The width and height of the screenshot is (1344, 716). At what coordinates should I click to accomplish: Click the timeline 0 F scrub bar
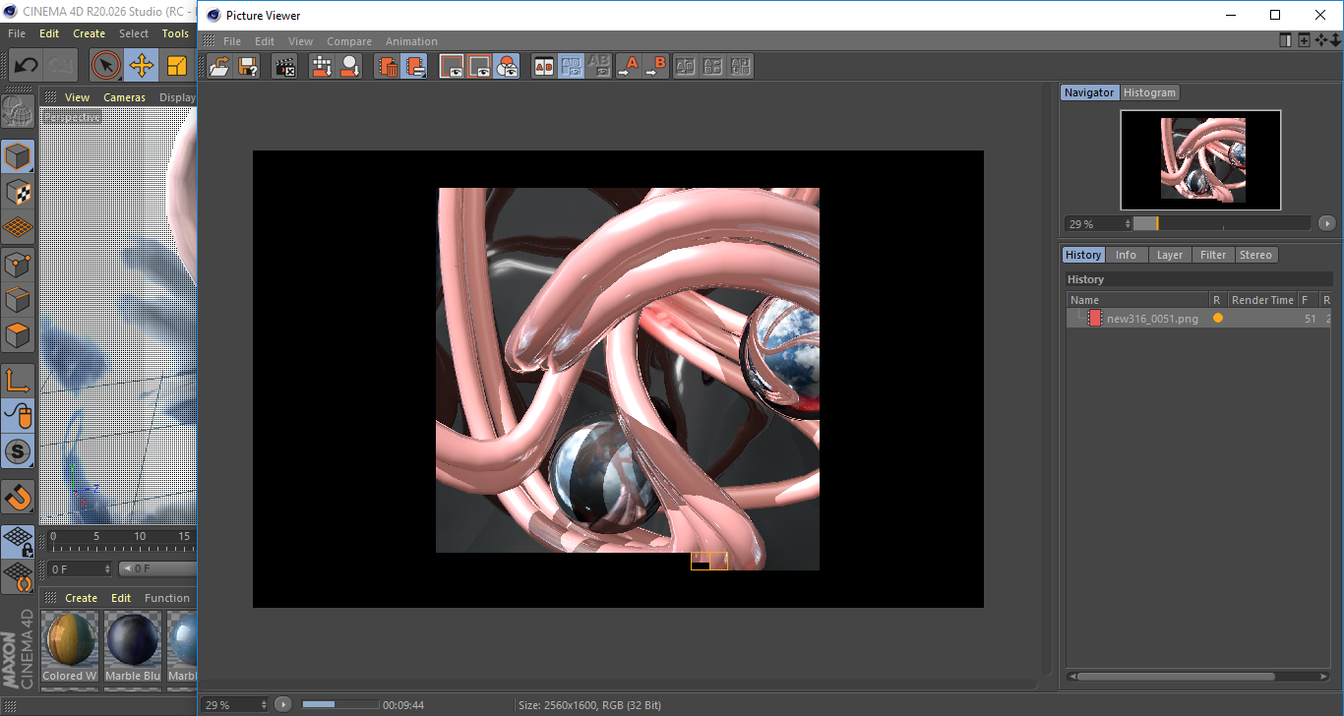coord(157,568)
